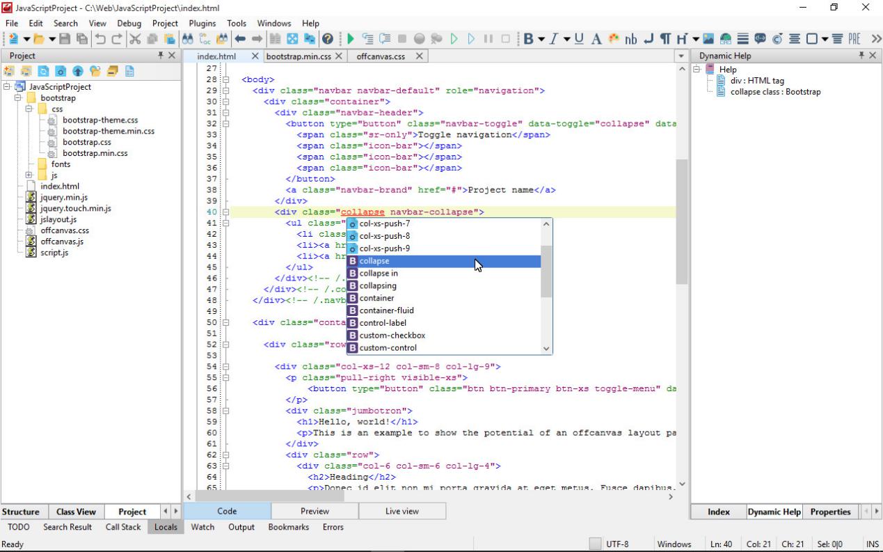
Task: Click the autocomplete list scrollbar thumb
Action: coord(546,271)
